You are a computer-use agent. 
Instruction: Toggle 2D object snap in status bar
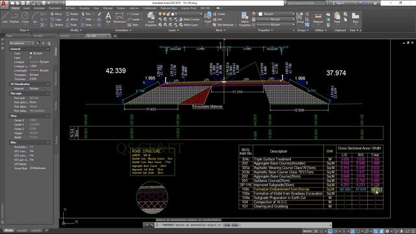coord(358,231)
